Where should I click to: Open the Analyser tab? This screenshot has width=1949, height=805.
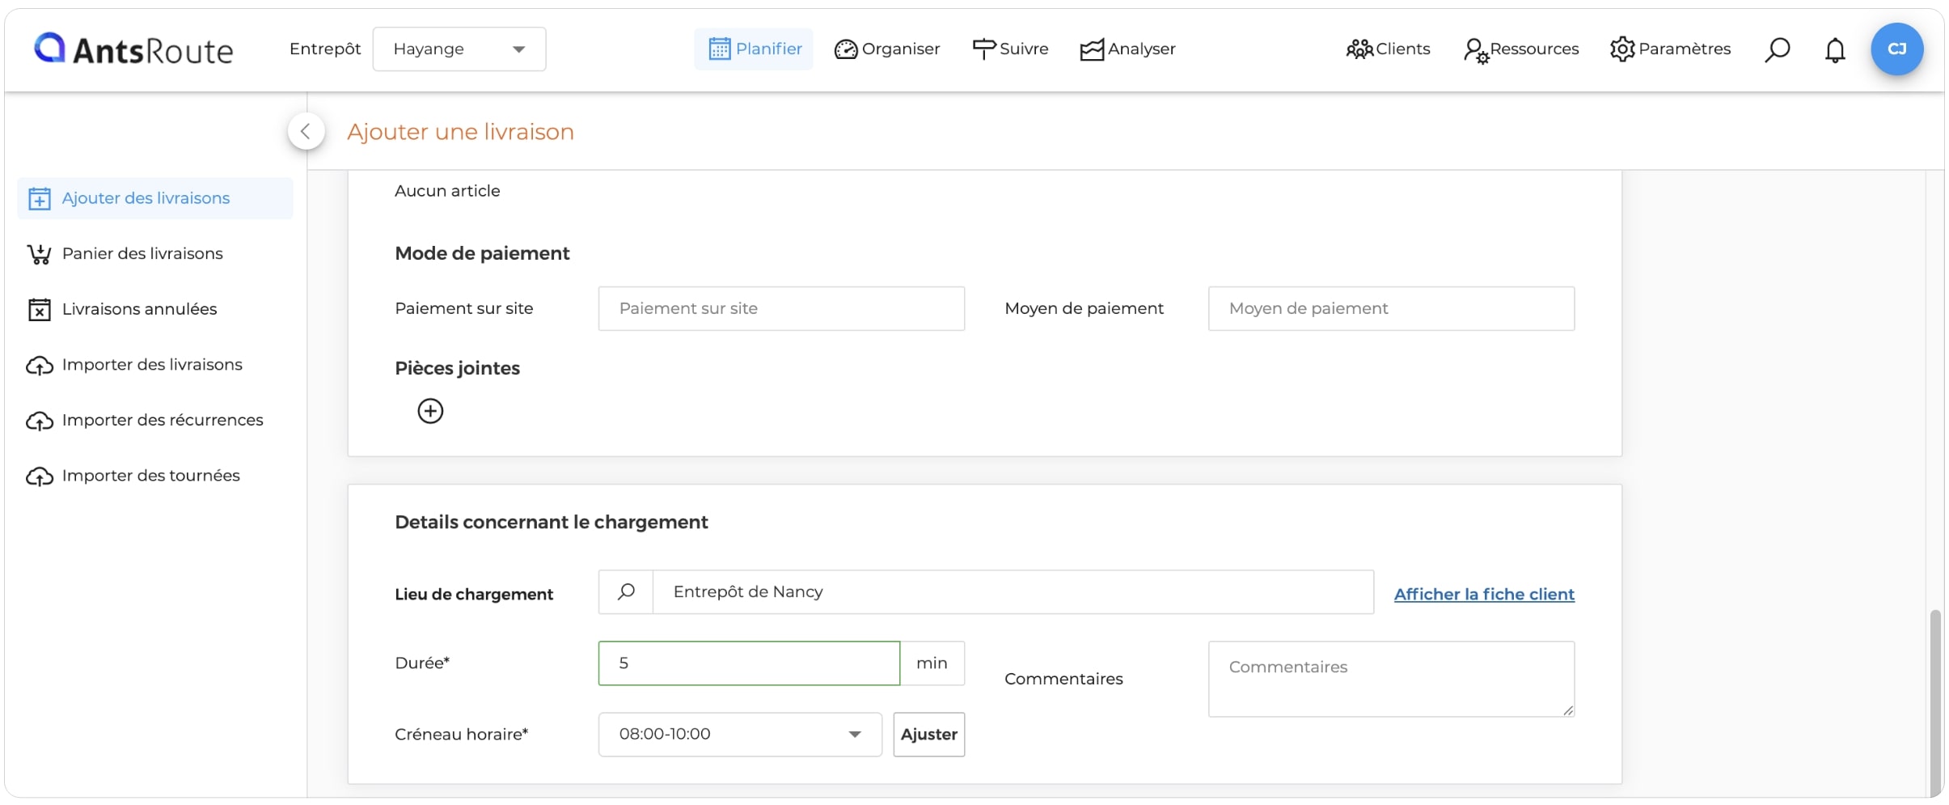click(1127, 49)
